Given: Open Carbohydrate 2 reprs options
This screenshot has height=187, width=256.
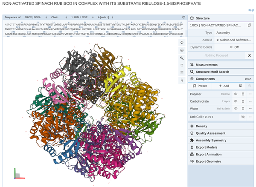Looking at the screenshot, I should click(226, 101).
